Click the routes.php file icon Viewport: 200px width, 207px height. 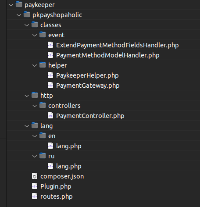[x=35, y=196]
